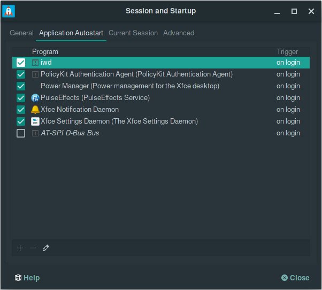
Task: Click the PulseEffects application icon
Action: (x=35, y=98)
